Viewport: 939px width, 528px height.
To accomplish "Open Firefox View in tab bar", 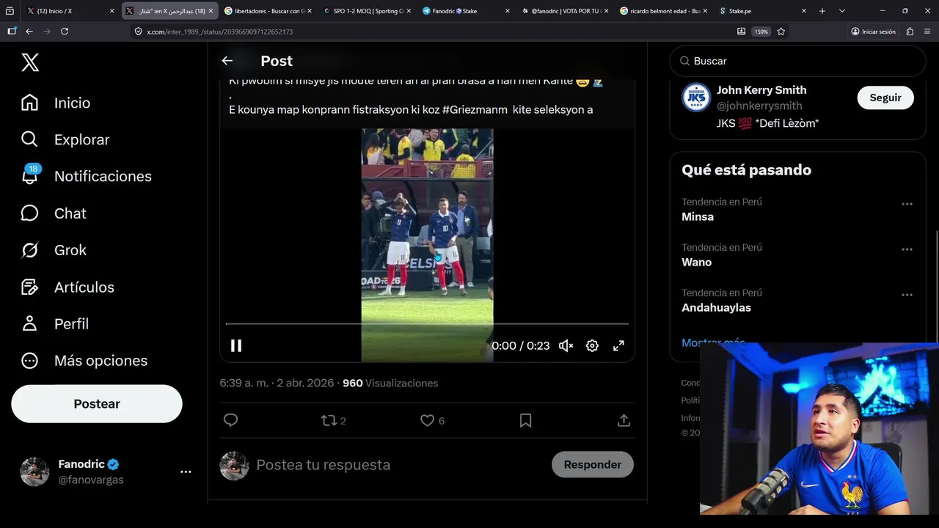I will [10, 11].
